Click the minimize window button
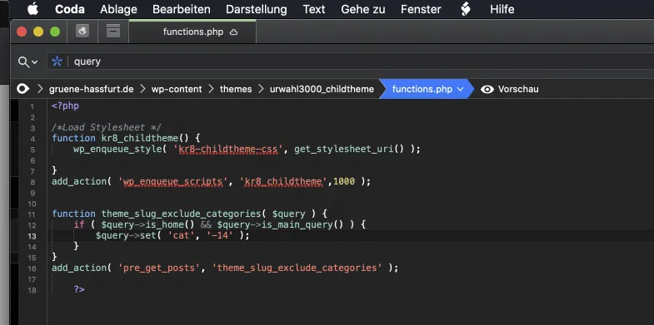The width and height of the screenshot is (654, 325). 38,32
